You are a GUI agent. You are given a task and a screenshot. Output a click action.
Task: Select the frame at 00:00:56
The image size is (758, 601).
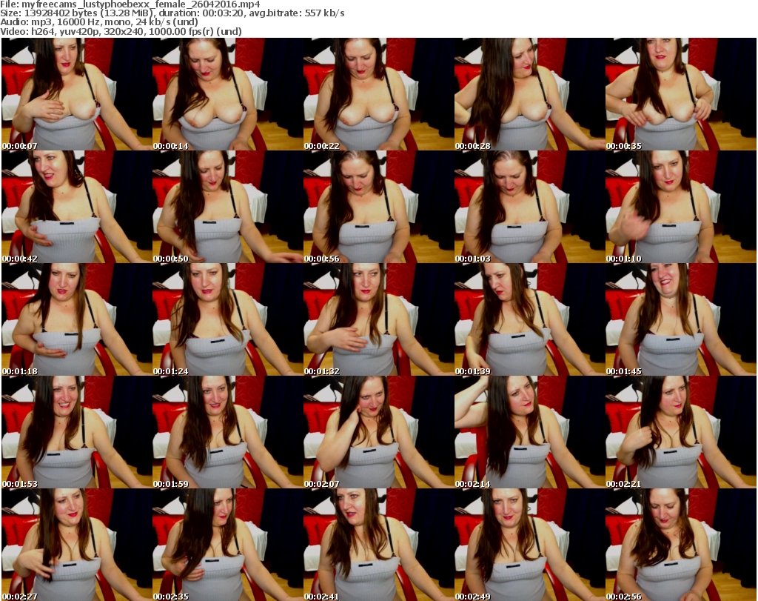pos(378,207)
